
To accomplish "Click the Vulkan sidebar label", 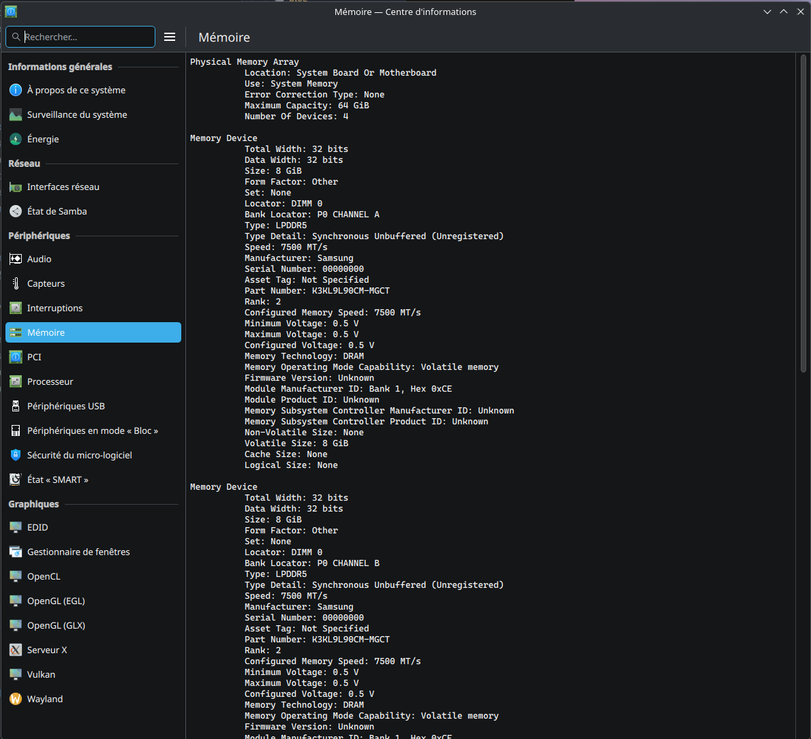I will click(41, 675).
